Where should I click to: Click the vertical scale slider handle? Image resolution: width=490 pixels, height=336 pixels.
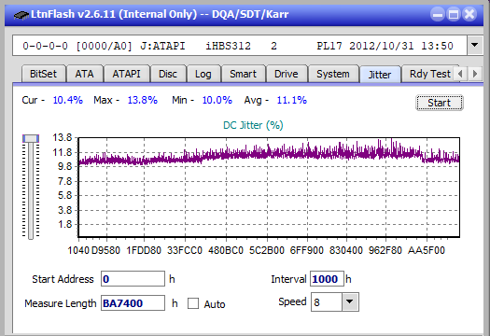click(x=31, y=138)
